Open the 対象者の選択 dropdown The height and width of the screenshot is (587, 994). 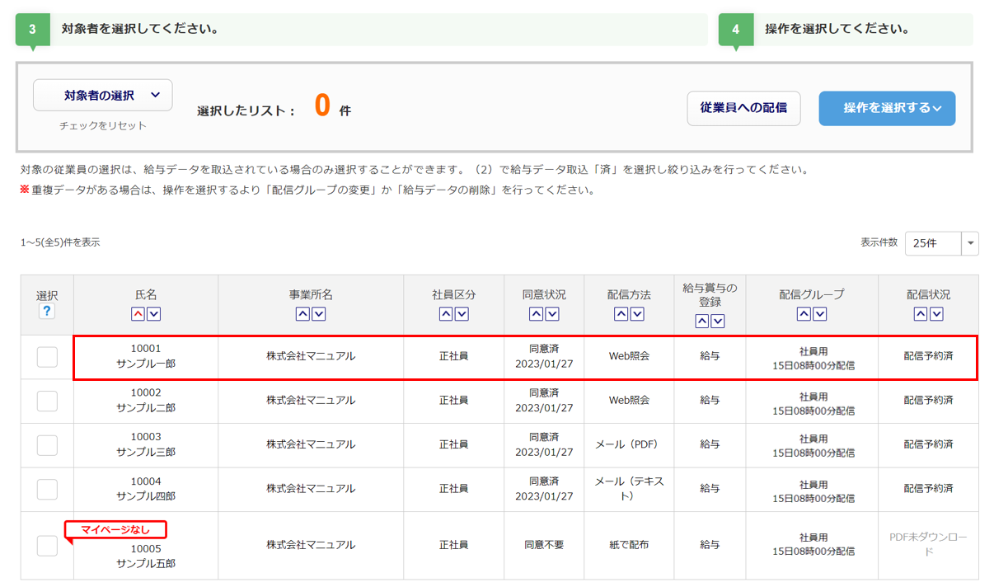pyautogui.click(x=103, y=96)
